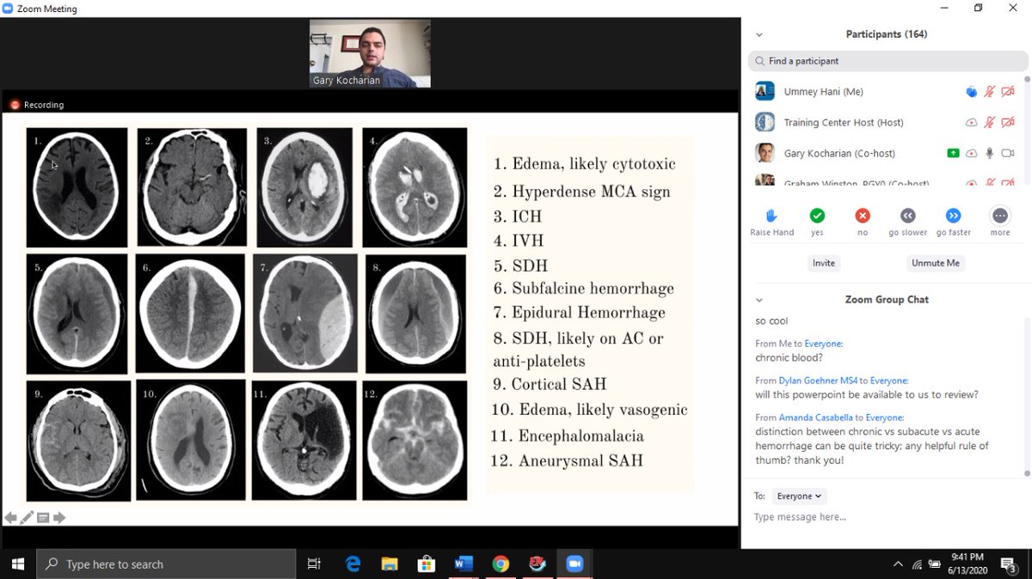Open Google Chrome from the taskbar
The image size is (1032, 579).
tap(501, 564)
